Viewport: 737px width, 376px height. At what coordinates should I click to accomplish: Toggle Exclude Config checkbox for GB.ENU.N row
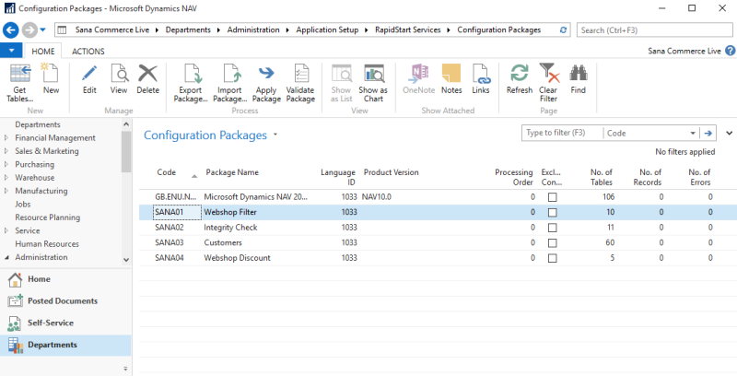(552, 197)
